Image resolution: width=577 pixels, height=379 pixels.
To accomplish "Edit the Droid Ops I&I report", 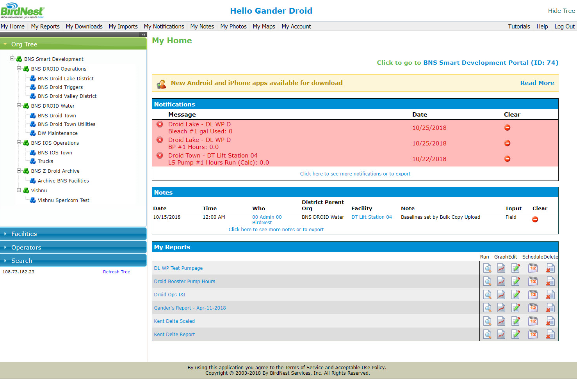I will click(516, 295).
